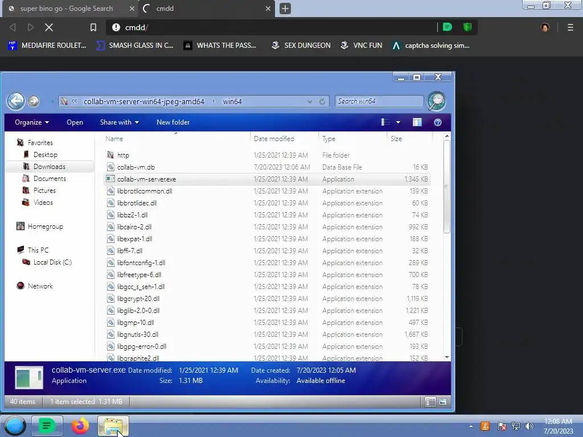
Task: Click the refresh icon in the address bar
Action: (322, 101)
